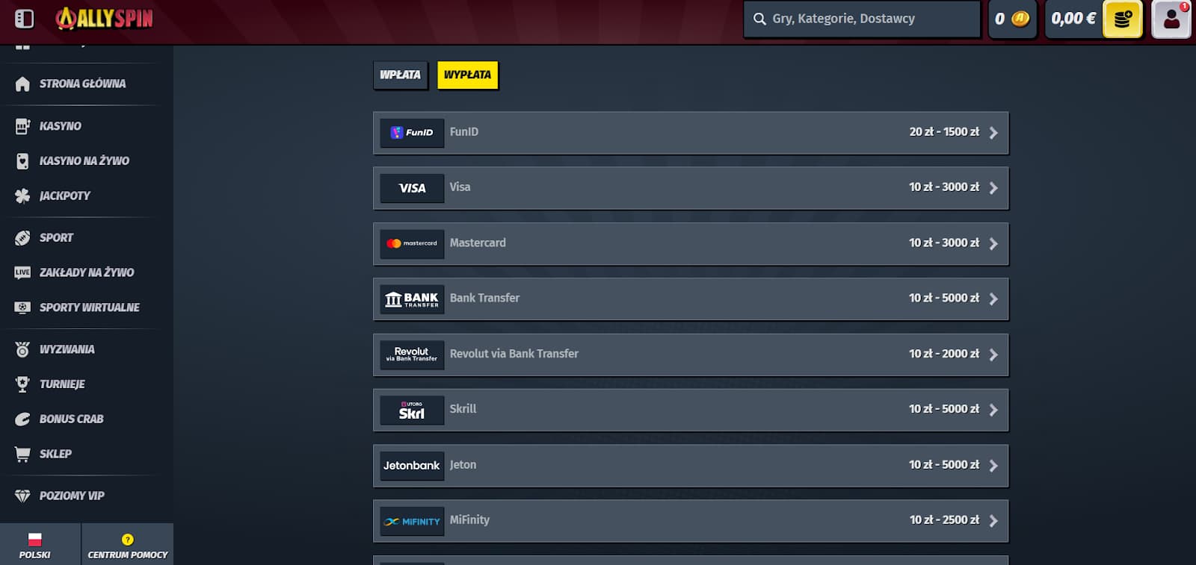Image resolution: width=1196 pixels, height=565 pixels.
Task: Select the MiFinity payment method
Action: click(x=690, y=520)
